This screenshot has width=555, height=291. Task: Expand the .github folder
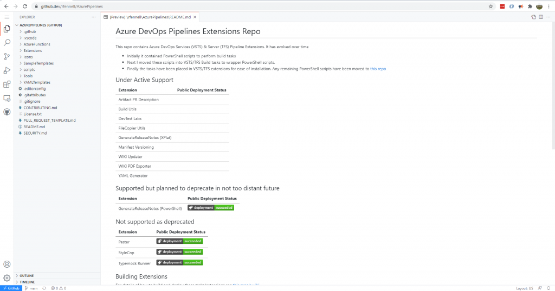[x=57, y=31]
